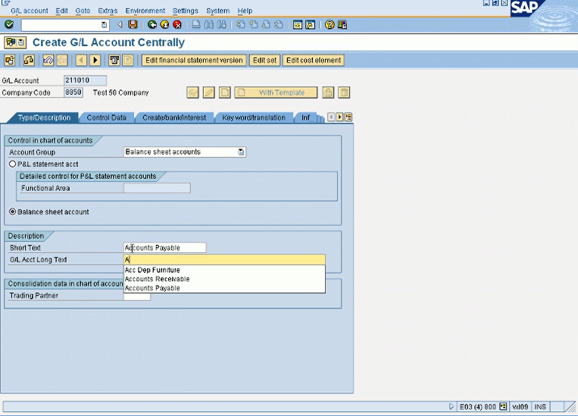Expand the status bar triangle arrow
The image size is (578, 416).
(451, 406)
